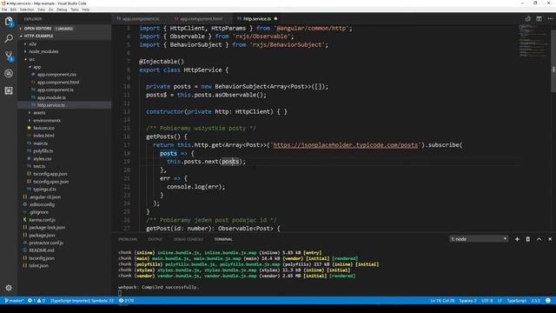Click Ln 19, Col 28 in status bar

[x=442, y=301]
